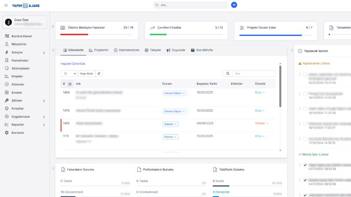Click red progress bar of Ödeme Bekleyen Faturalar
Image resolution: width=351 pixels, height=197 pixels.
74,34
